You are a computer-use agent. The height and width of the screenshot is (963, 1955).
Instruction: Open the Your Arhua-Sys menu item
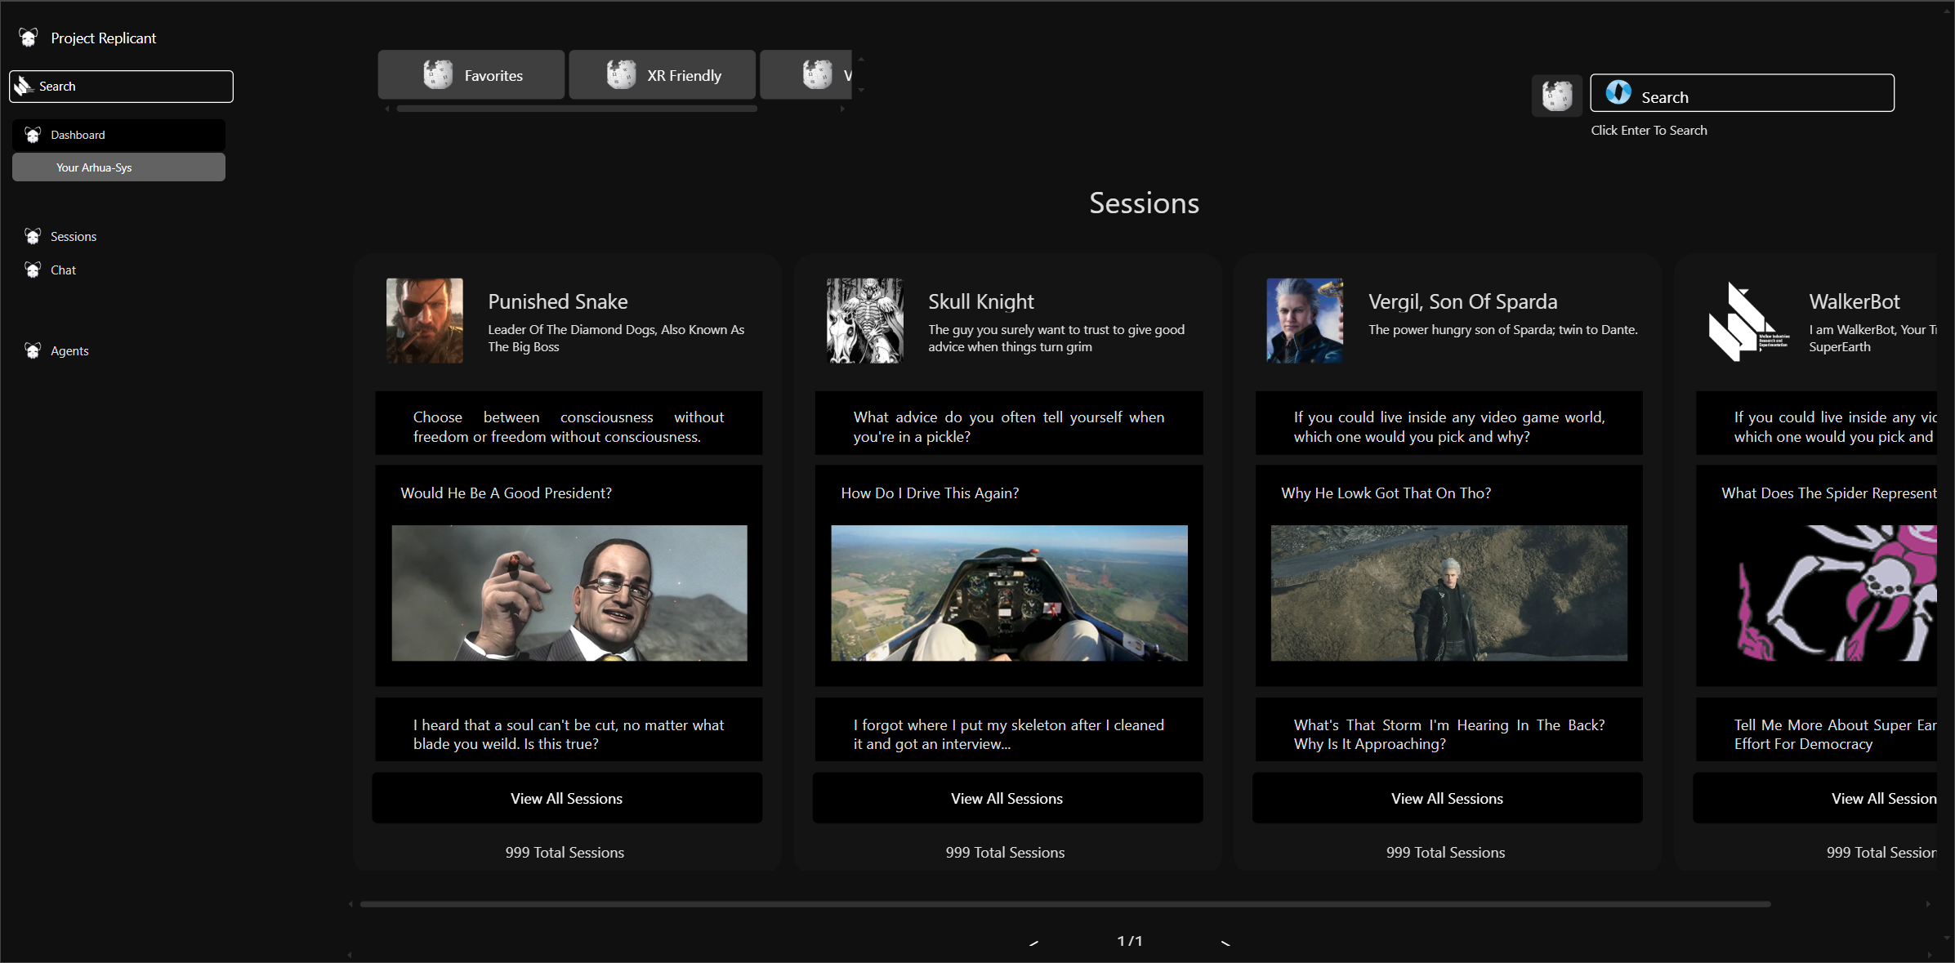click(x=118, y=167)
